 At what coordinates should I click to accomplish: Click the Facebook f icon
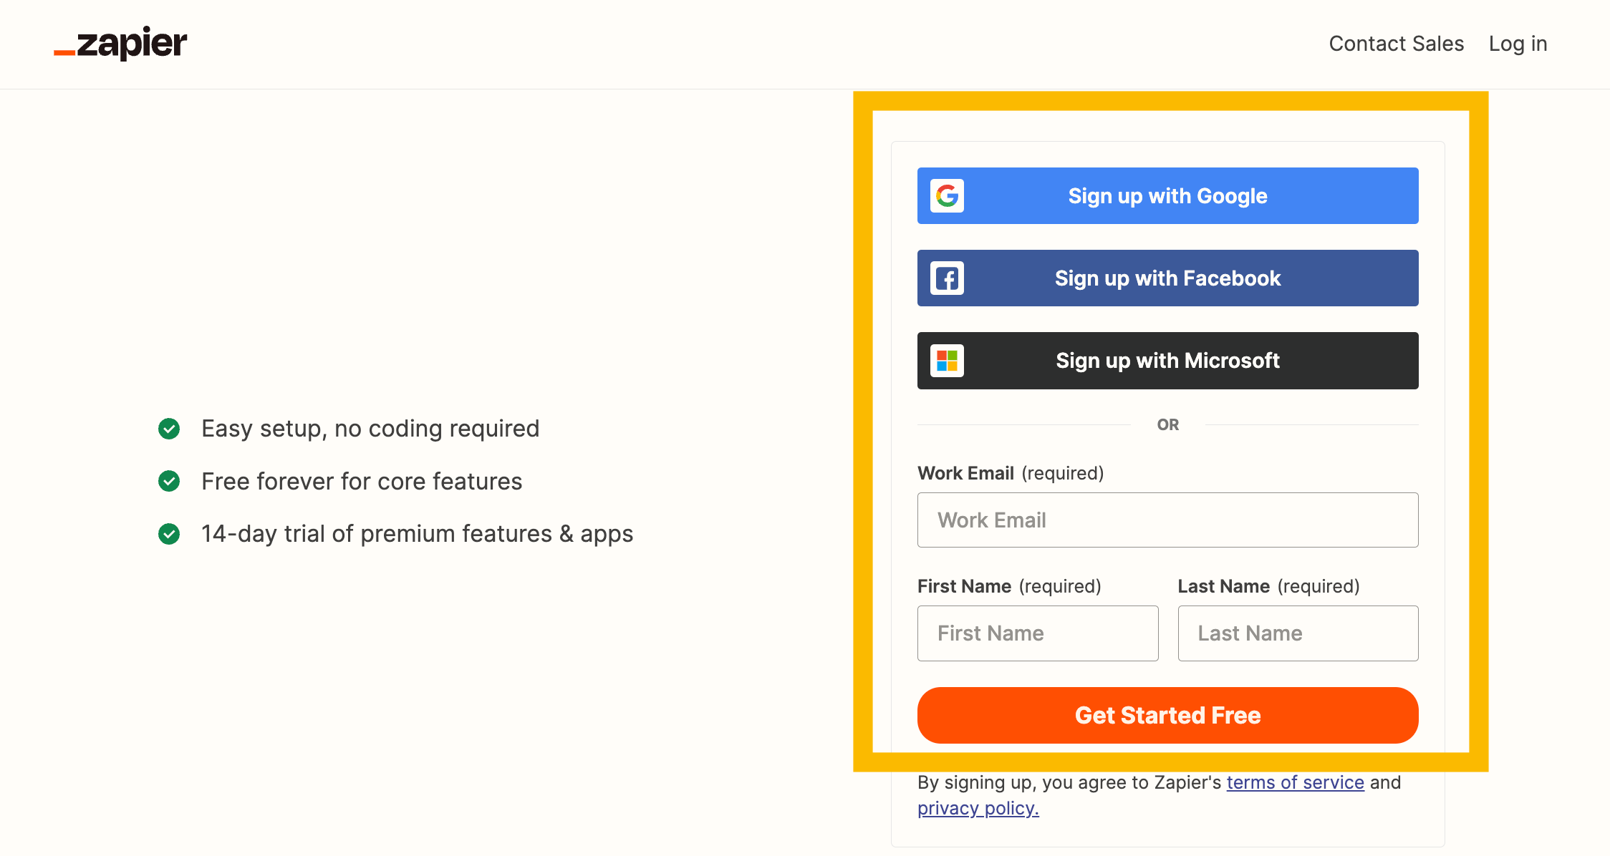[x=947, y=278]
